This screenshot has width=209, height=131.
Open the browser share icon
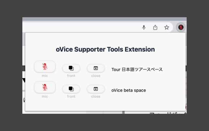(155, 28)
